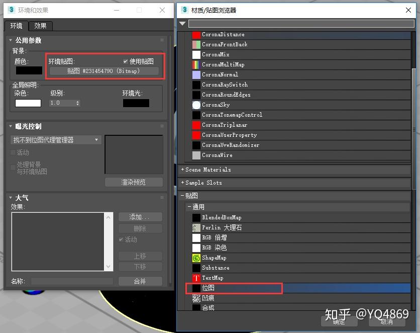Click the 级别 value field 1.0

point(62,103)
